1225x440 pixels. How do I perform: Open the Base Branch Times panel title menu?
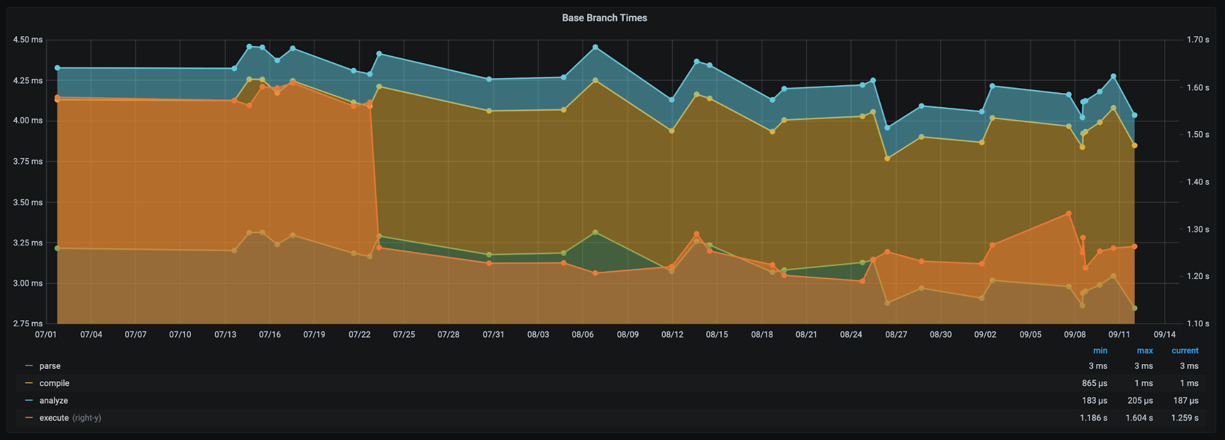604,18
